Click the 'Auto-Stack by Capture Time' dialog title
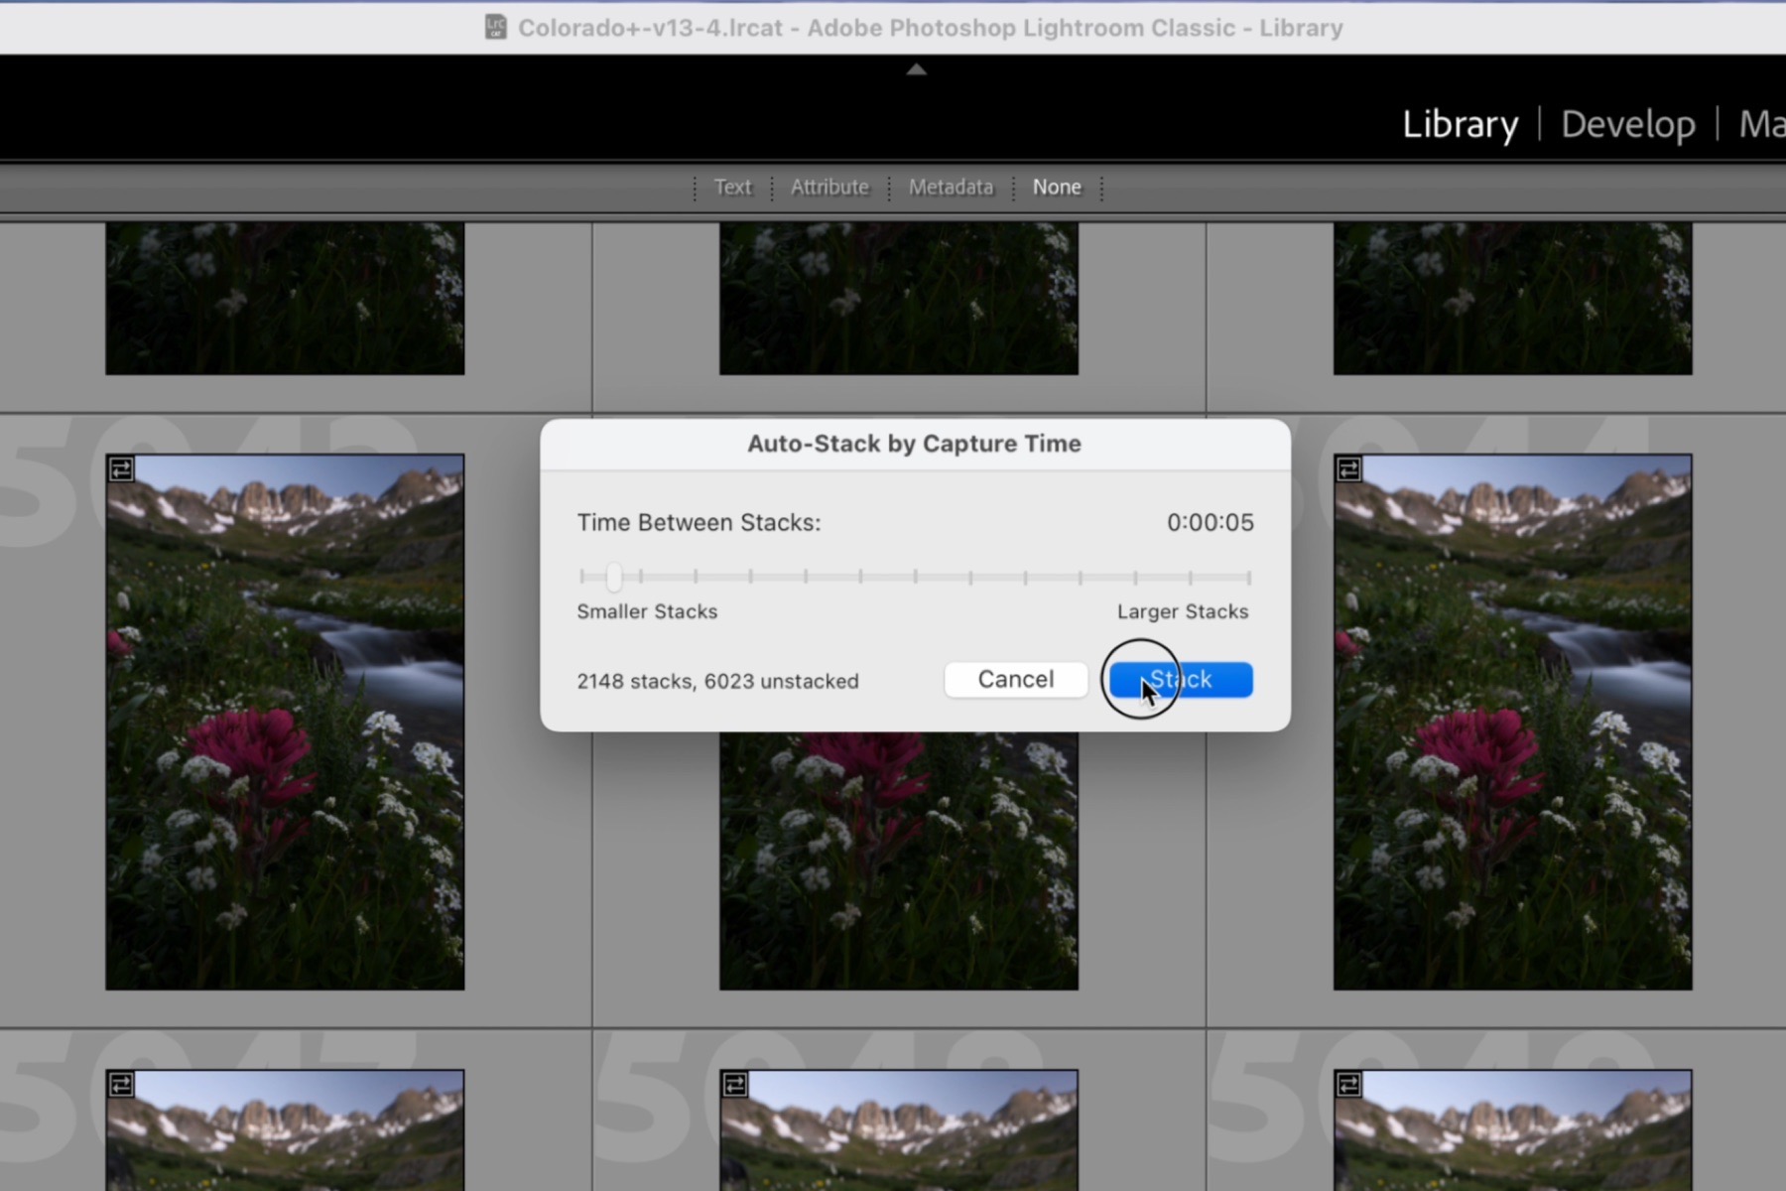The image size is (1786, 1191). click(914, 444)
